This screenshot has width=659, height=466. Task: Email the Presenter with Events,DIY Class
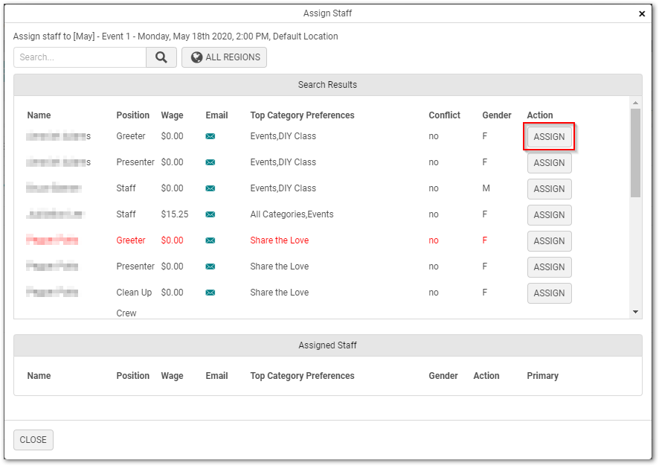coord(210,162)
